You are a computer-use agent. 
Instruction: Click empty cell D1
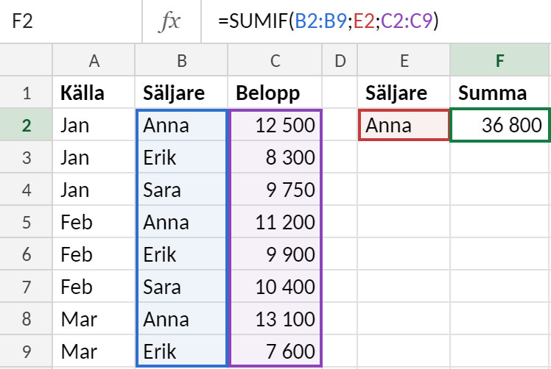click(x=340, y=93)
